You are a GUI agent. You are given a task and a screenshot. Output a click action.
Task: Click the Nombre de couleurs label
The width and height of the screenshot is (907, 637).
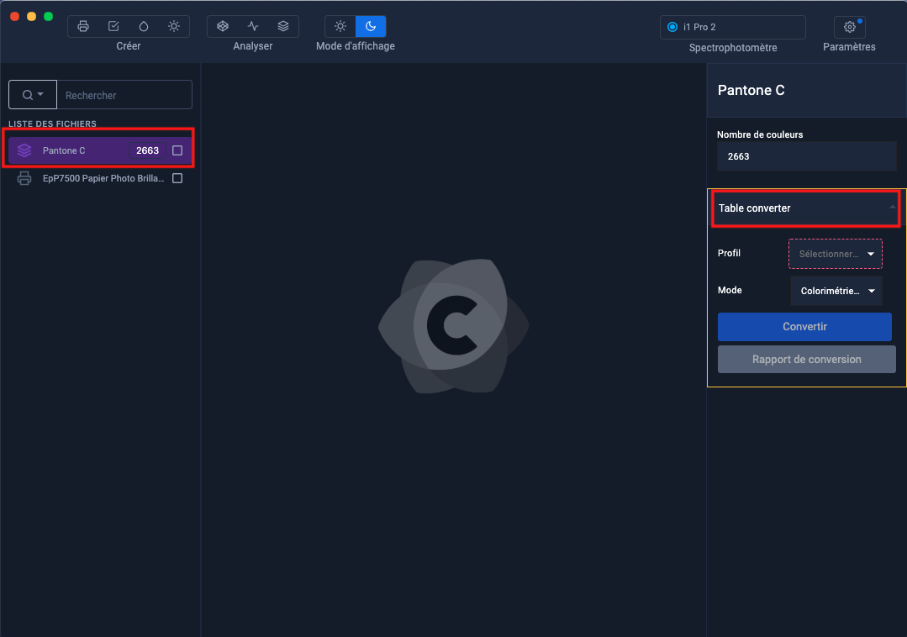click(760, 134)
